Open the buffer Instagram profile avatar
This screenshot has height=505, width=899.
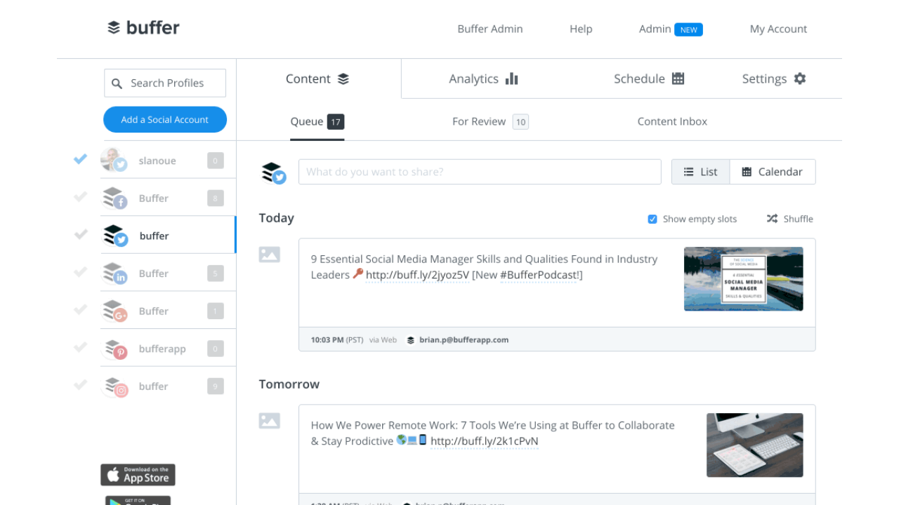(x=114, y=386)
